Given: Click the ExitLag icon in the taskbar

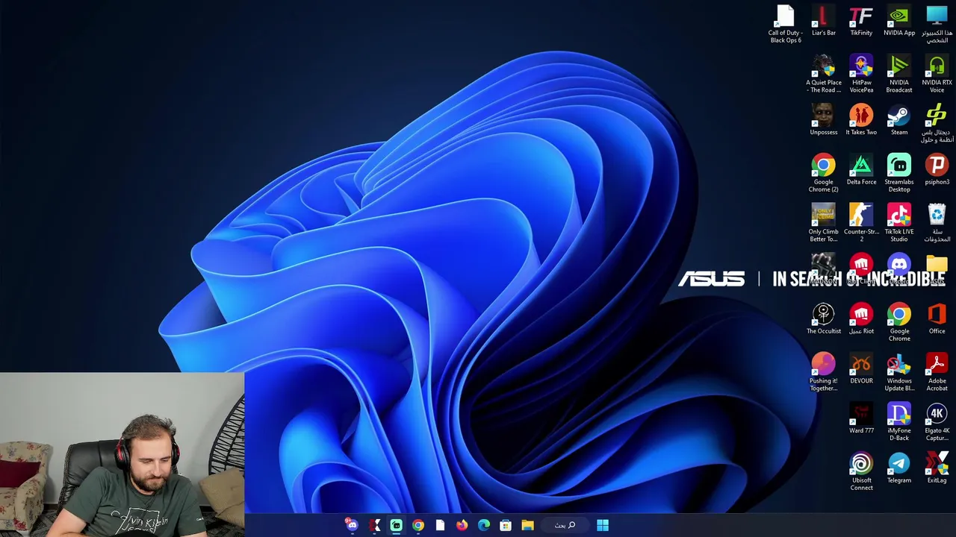Looking at the screenshot, I should (x=374, y=525).
